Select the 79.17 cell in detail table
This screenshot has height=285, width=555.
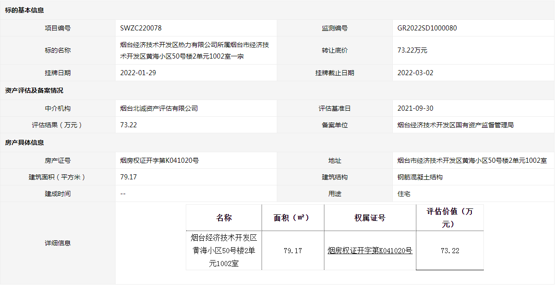[293, 251]
